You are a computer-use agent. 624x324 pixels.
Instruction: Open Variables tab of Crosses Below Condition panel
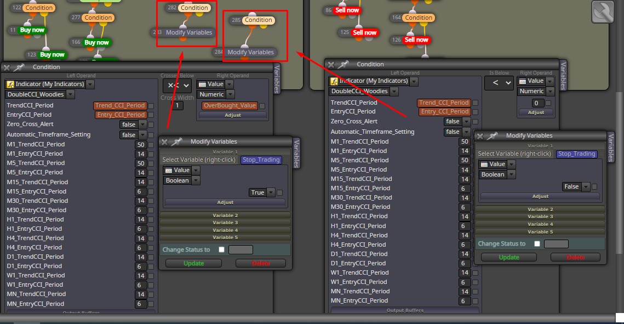[277, 79]
